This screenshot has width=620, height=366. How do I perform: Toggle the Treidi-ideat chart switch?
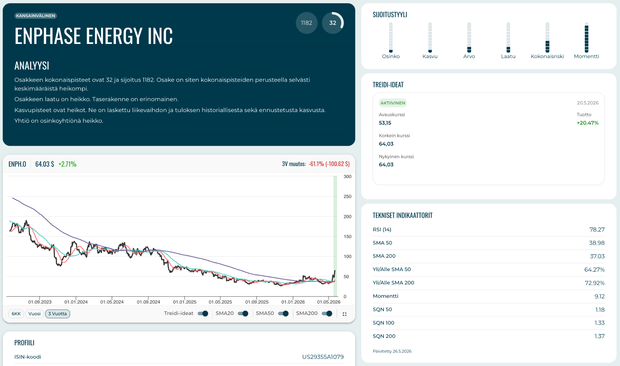(x=203, y=313)
